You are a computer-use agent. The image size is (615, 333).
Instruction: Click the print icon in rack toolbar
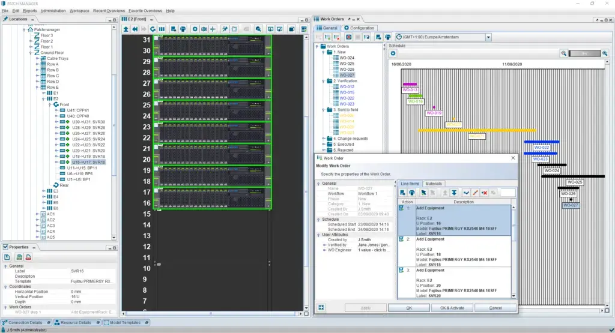click(x=182, y=29)
